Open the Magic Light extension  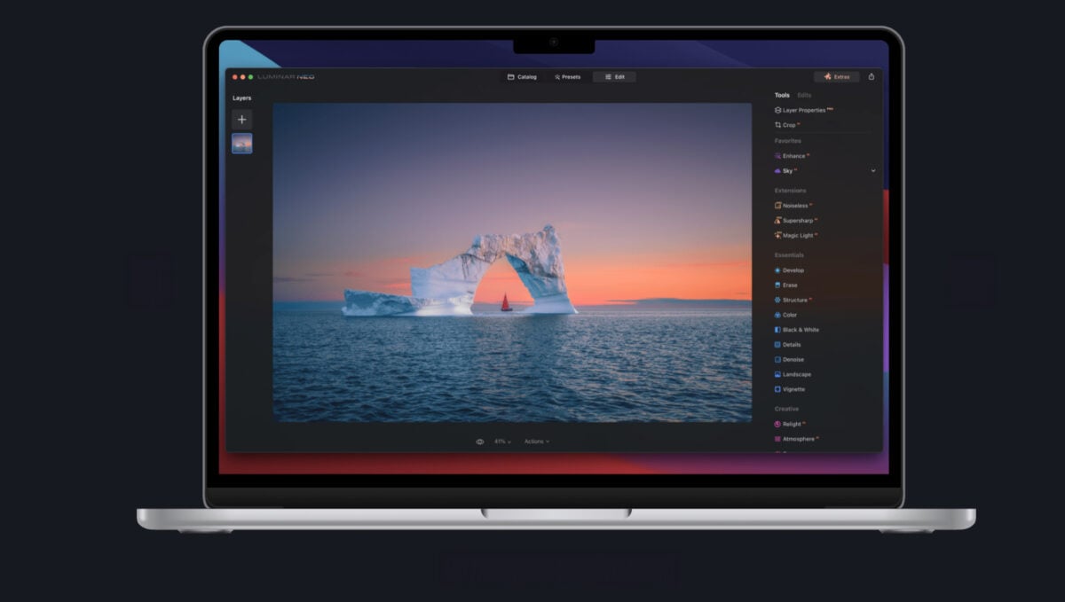(796, 235)
